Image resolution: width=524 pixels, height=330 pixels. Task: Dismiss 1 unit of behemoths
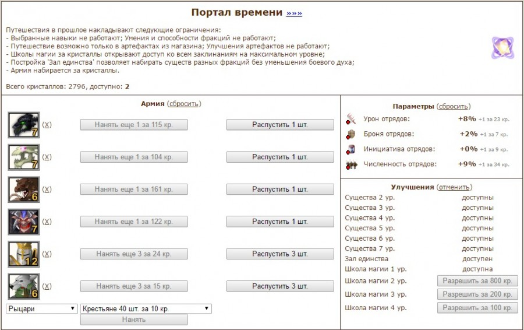click(x=280, y=189)
